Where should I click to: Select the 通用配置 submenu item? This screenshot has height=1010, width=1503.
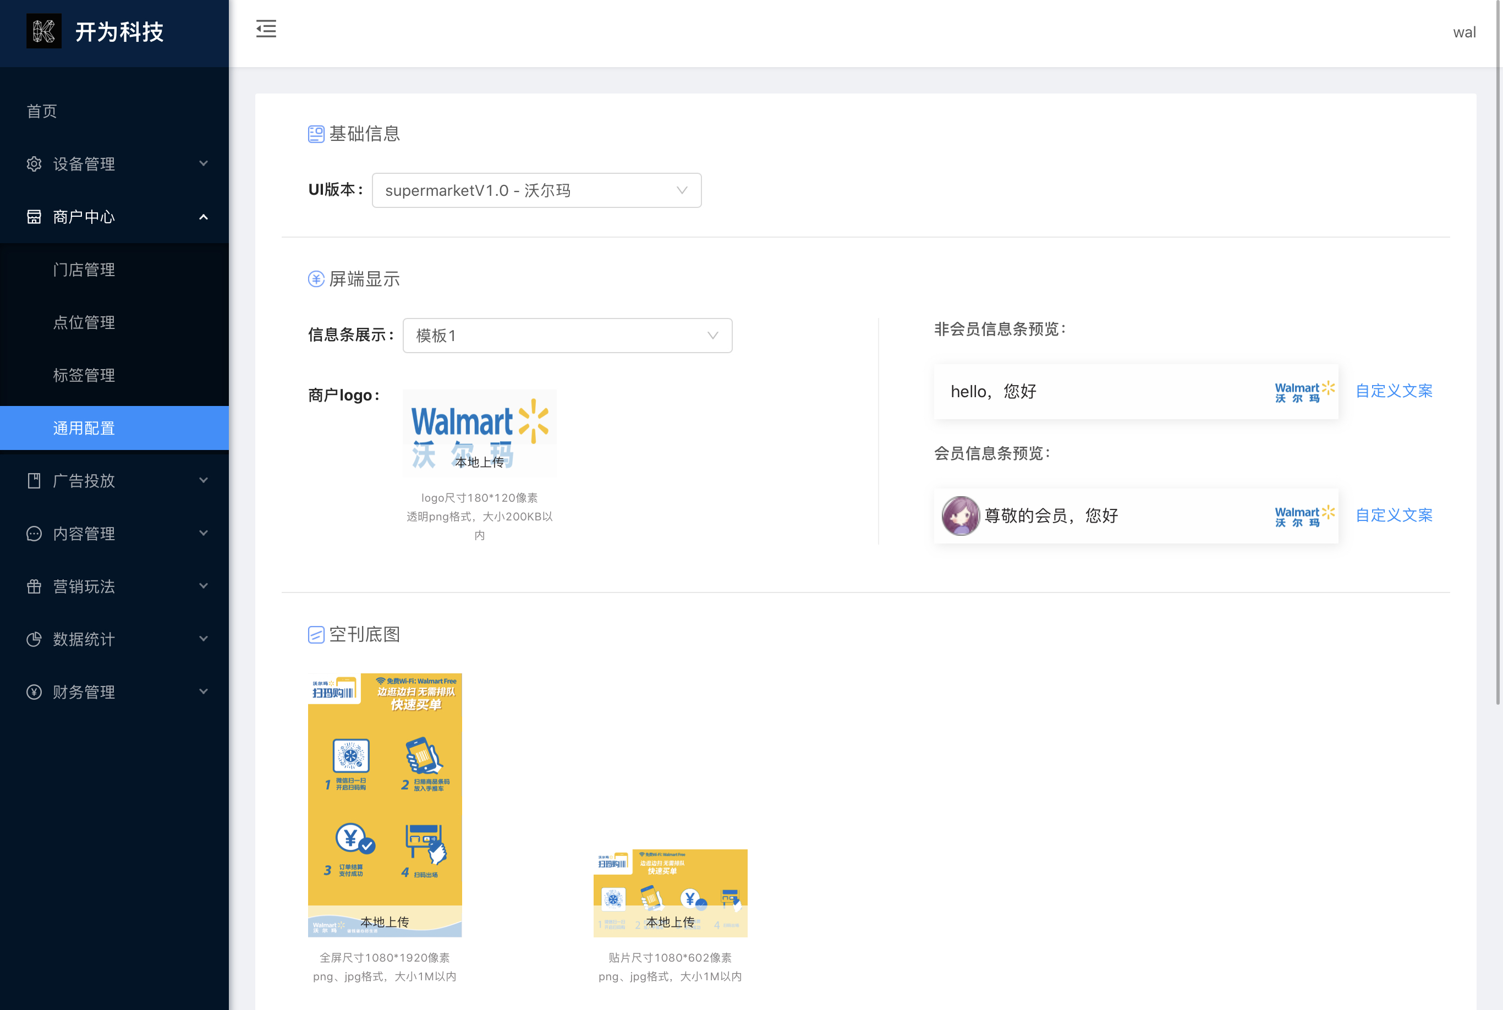114,427
